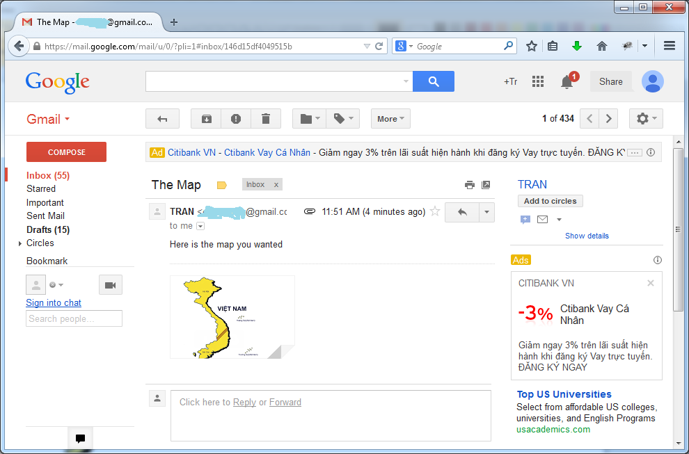Archive this email with the archive icon
689x454 pixels.
[206, 119]
